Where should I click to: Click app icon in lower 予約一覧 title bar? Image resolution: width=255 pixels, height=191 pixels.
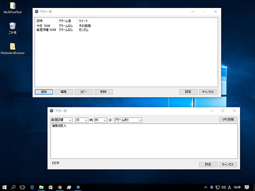coord(52,111)
